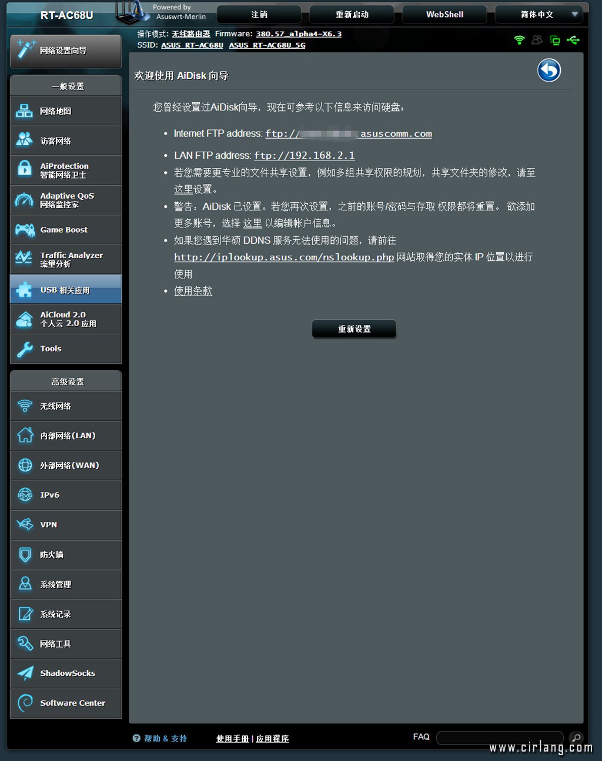
Task: Select the Traffic Analyzer chart icon
Action: (x=24, y=259)
